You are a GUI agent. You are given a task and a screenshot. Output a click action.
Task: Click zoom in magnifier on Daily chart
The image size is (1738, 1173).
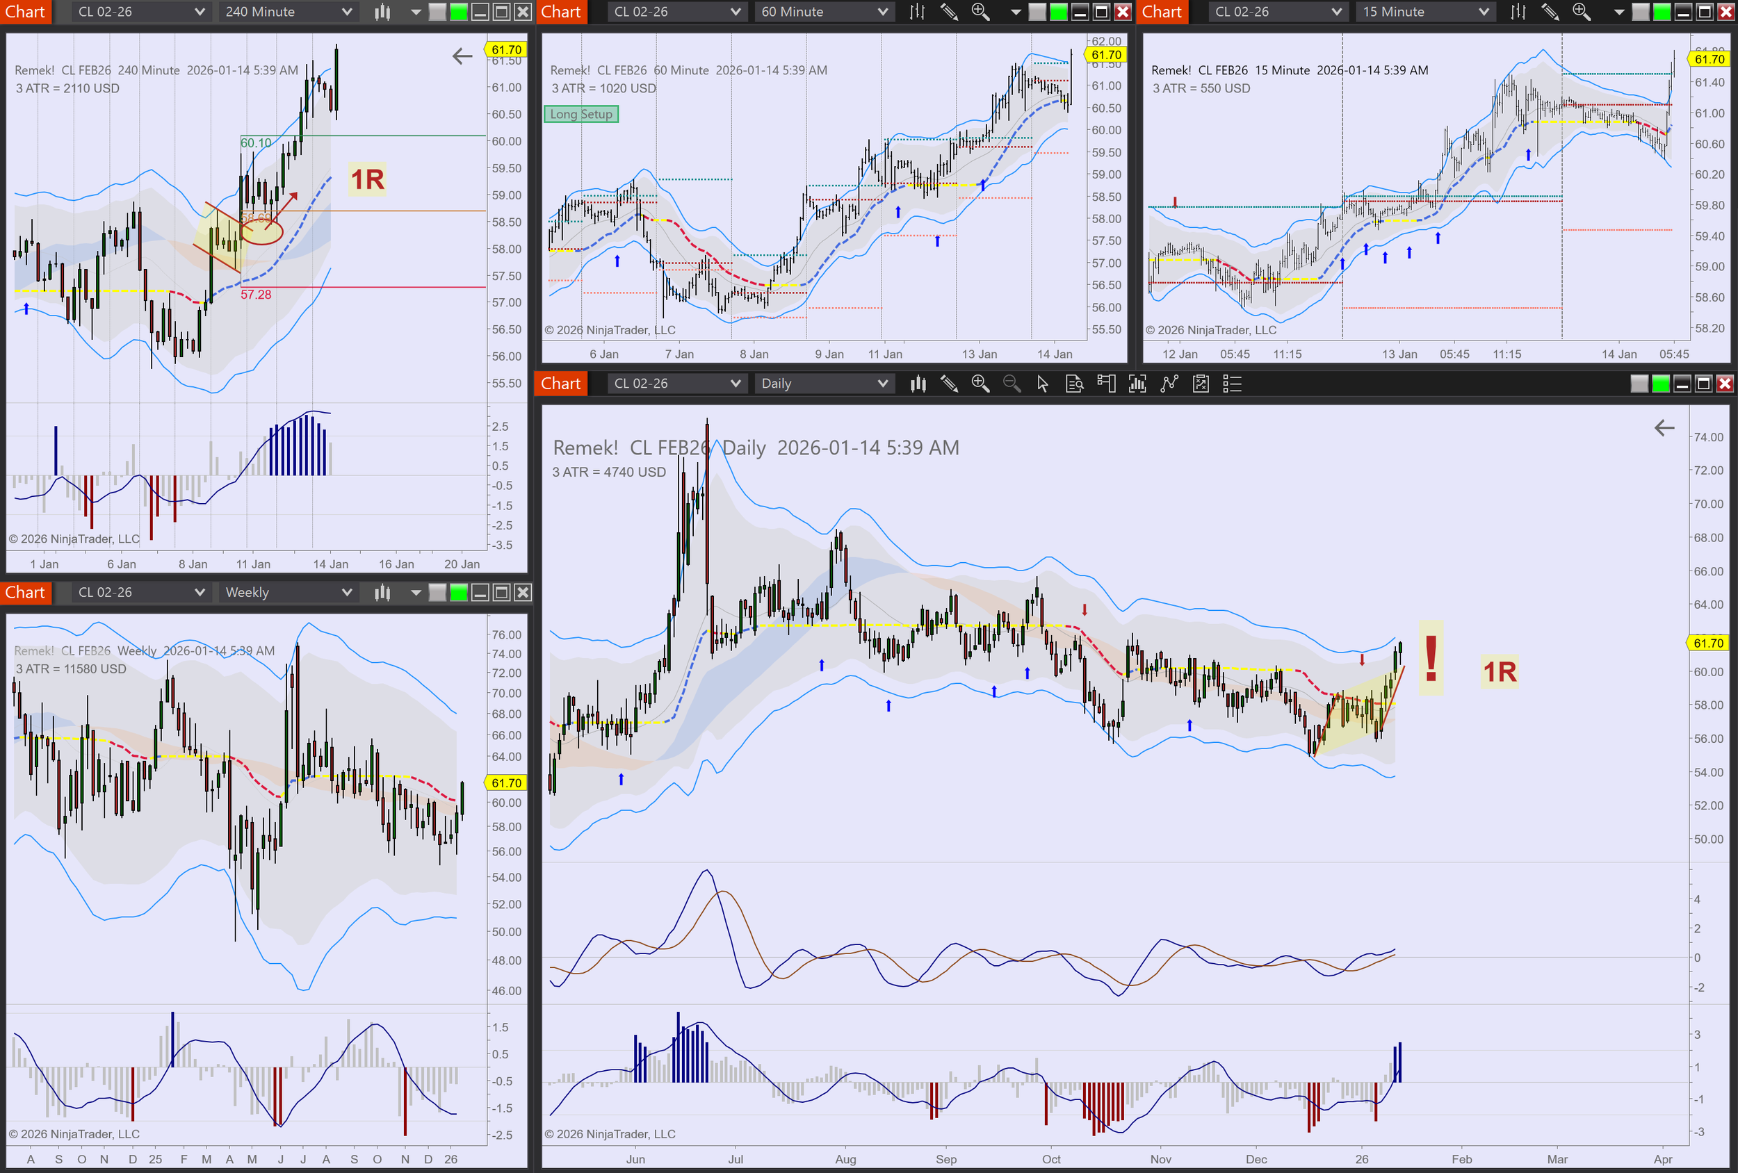(980, 384)
